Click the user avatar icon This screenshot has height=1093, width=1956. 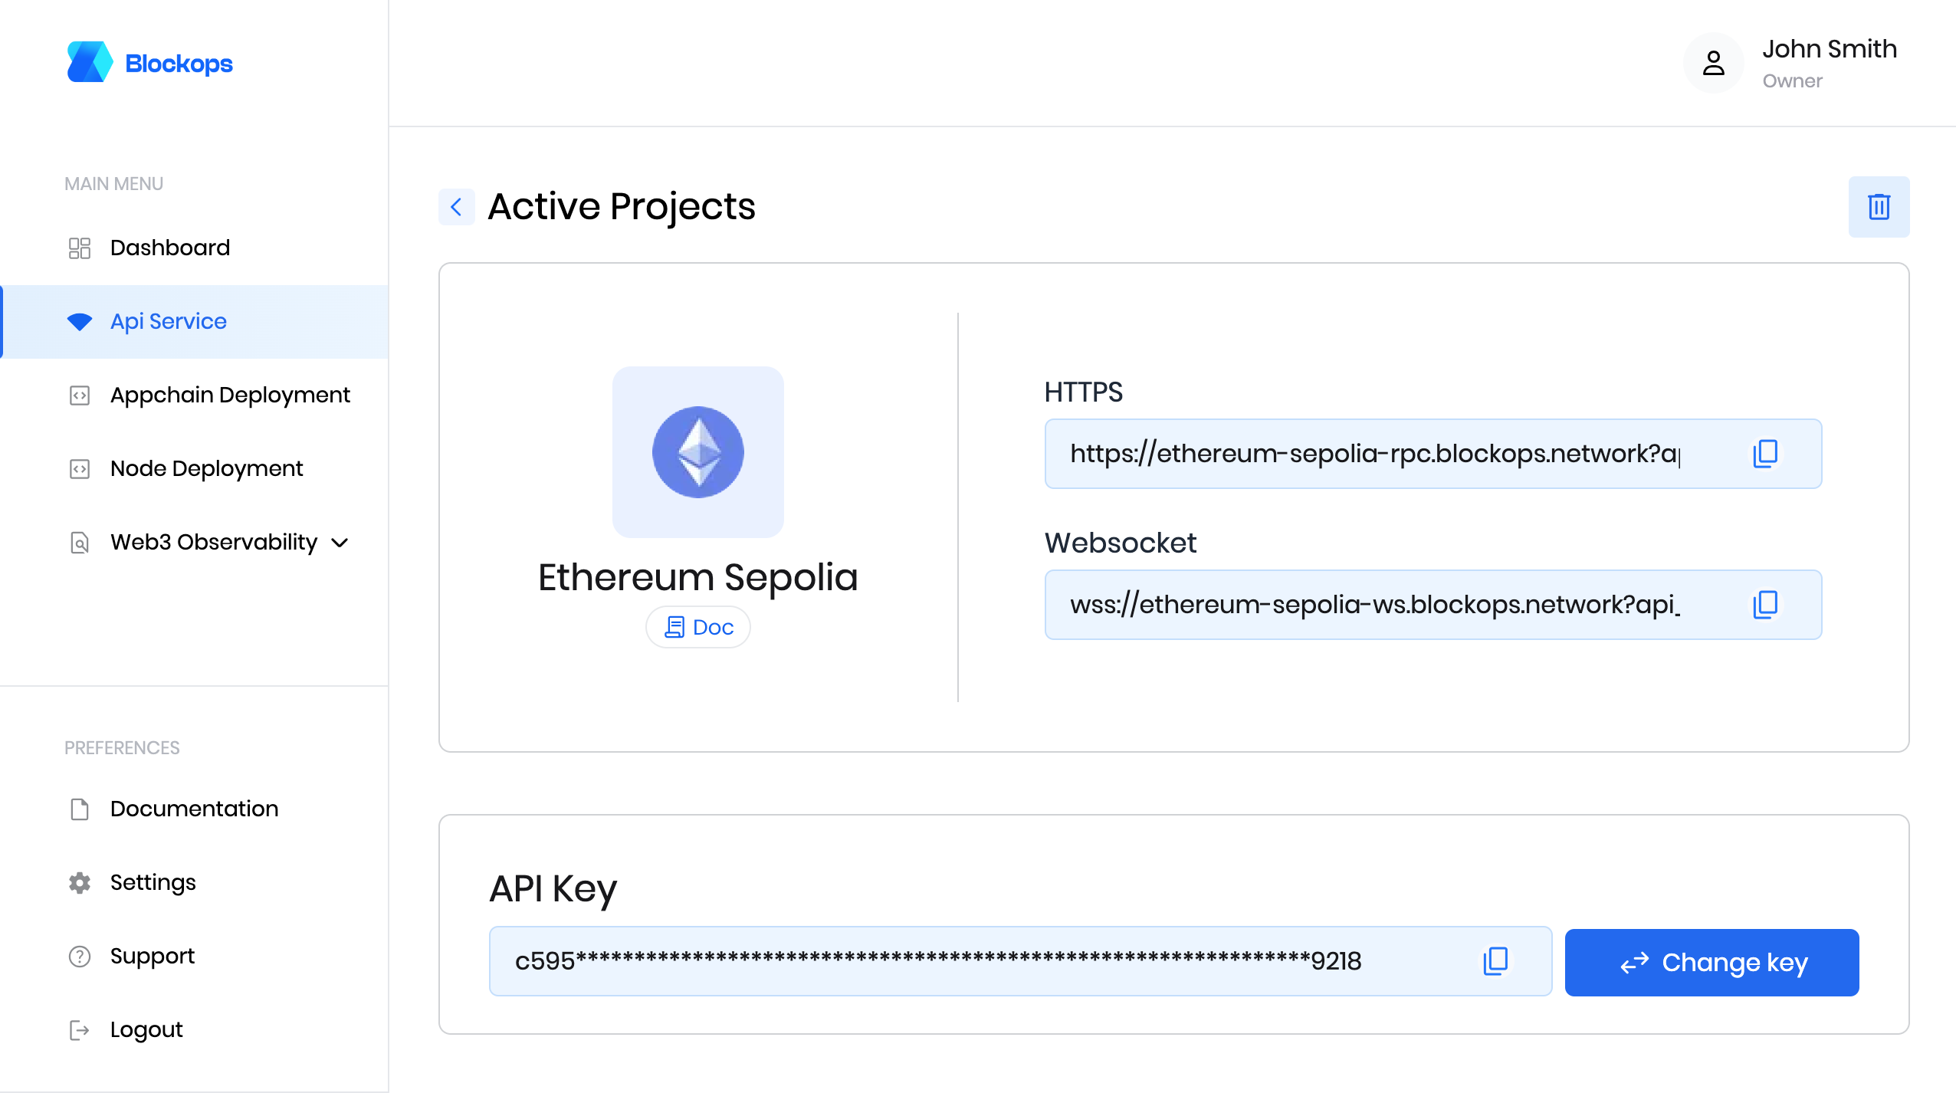(1713, 63)
